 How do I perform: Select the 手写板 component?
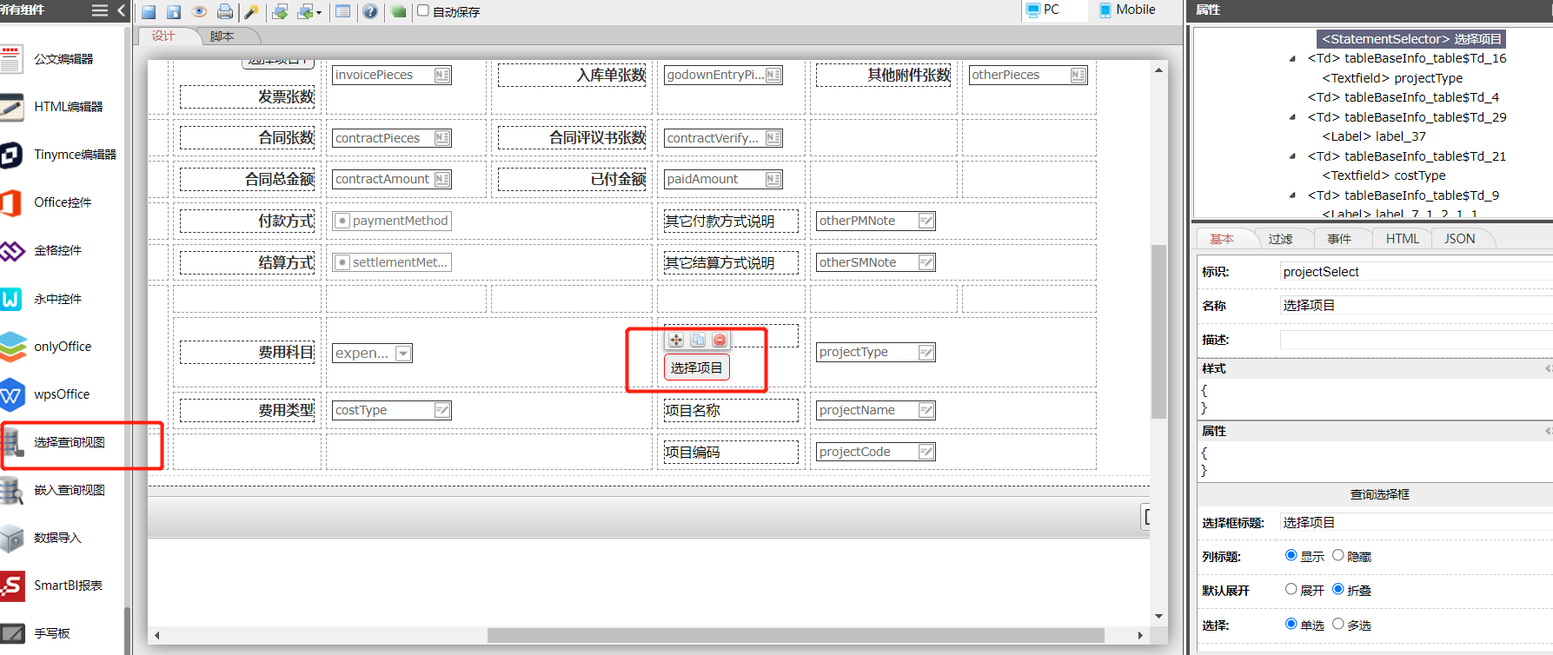click(63, 633)
